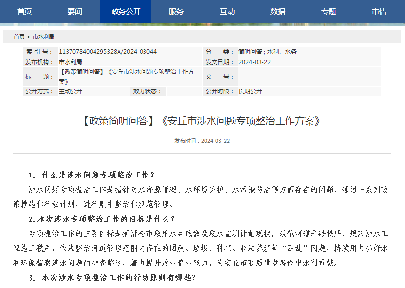Click the 发布机构 label cell

coord(40,62)
